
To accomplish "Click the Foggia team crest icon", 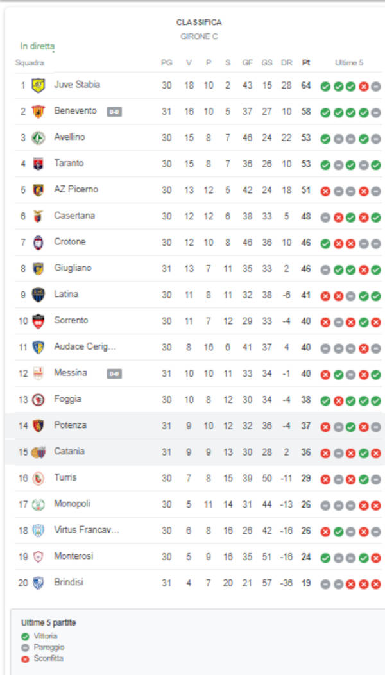I will (x=38, y=400).
